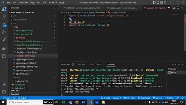
Task: Switch to background-dir.directive.ts editor tab
Action: (122, 8)
